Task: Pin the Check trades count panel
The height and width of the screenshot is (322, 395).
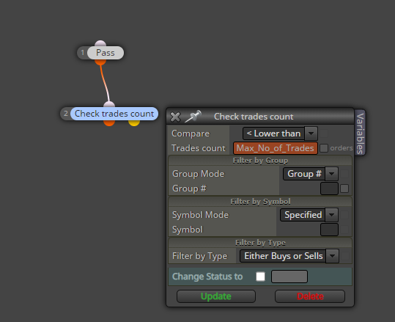Action: coord(193,116)
